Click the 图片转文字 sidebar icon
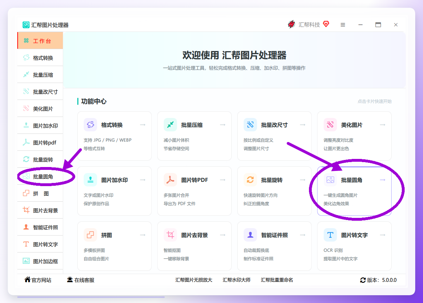 pyautogui.click(x=26, y=244)
